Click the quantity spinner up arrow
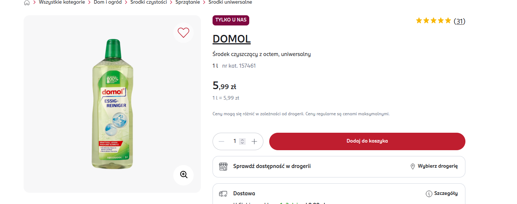This screenshot has height=204, width=517. [x=242, y=140]
